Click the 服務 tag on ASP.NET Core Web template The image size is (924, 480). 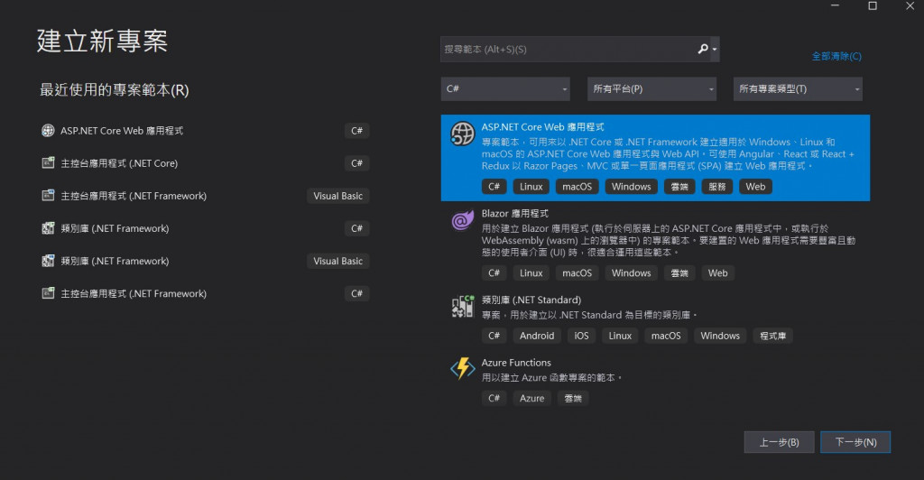tap(717, 187)
